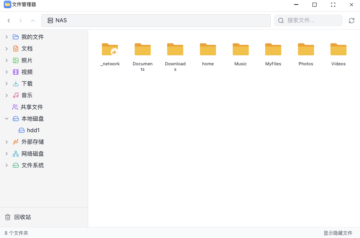Viewport: 360px width, 238px height.
Task: Select Downloads (下载) in the sidebar
Action: point(27,84)
